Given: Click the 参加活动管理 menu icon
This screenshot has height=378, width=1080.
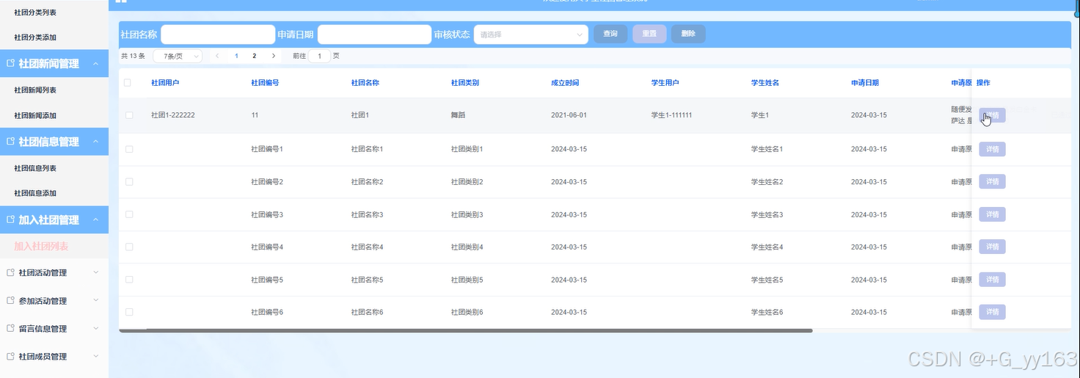Looking at the screenshot, I should pyautogui.click(x=10, y=301).
